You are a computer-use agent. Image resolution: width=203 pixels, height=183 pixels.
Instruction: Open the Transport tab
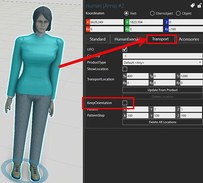(161, 39)
